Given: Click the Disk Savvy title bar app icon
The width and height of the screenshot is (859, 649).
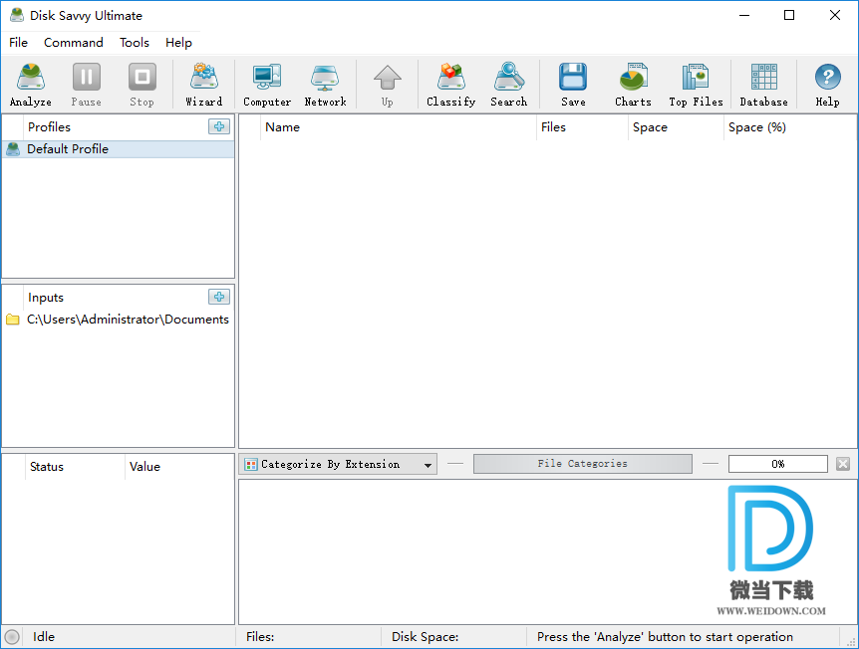Looking at the screenshot, I should pos(17,15).
